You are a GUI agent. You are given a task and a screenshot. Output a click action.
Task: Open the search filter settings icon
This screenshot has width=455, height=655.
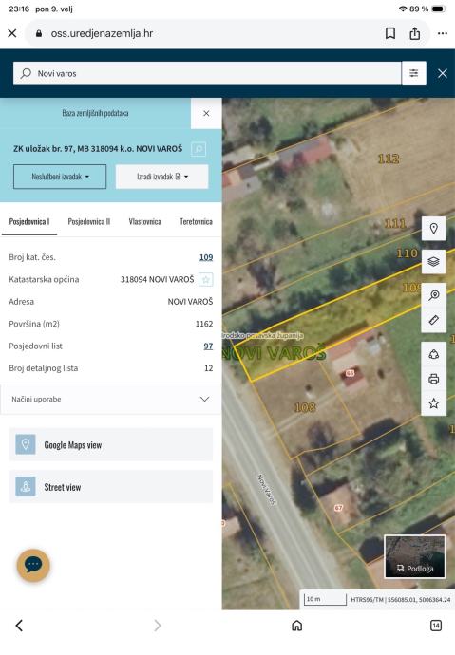(x=413, y=73)
